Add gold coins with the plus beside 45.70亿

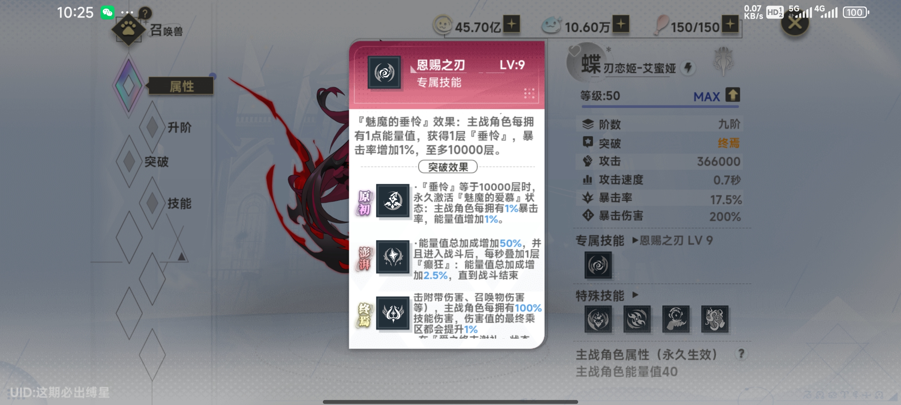click(511, 24)
